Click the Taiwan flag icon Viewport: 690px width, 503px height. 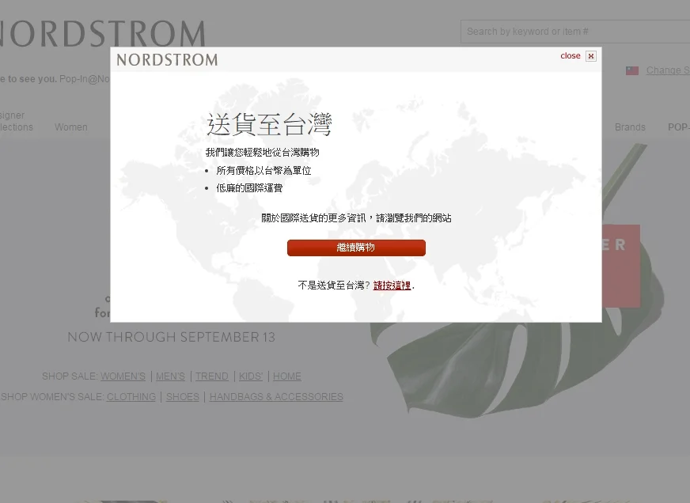tap(632, 70)
